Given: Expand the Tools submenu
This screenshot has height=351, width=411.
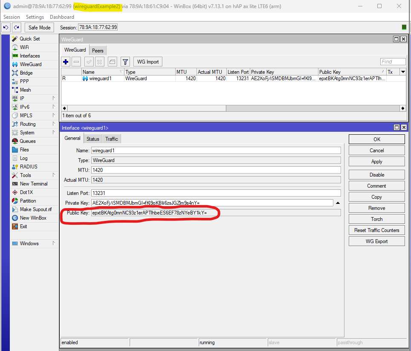Looking at the screenshot, I should point(54,175).
